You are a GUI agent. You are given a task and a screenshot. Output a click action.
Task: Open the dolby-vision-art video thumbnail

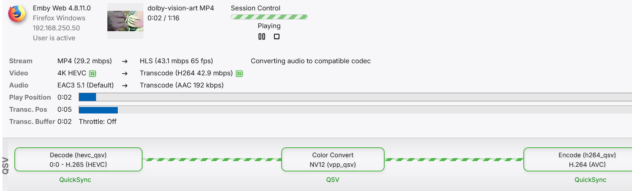point(125,21)
